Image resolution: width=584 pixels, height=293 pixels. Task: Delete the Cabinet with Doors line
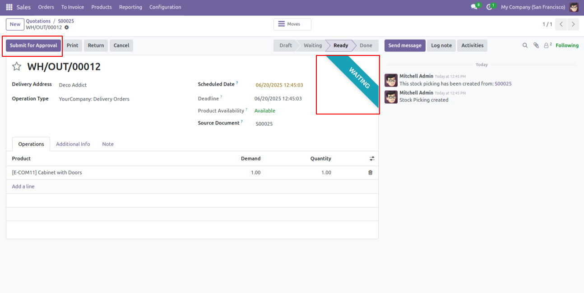click(x=371, y=173)
